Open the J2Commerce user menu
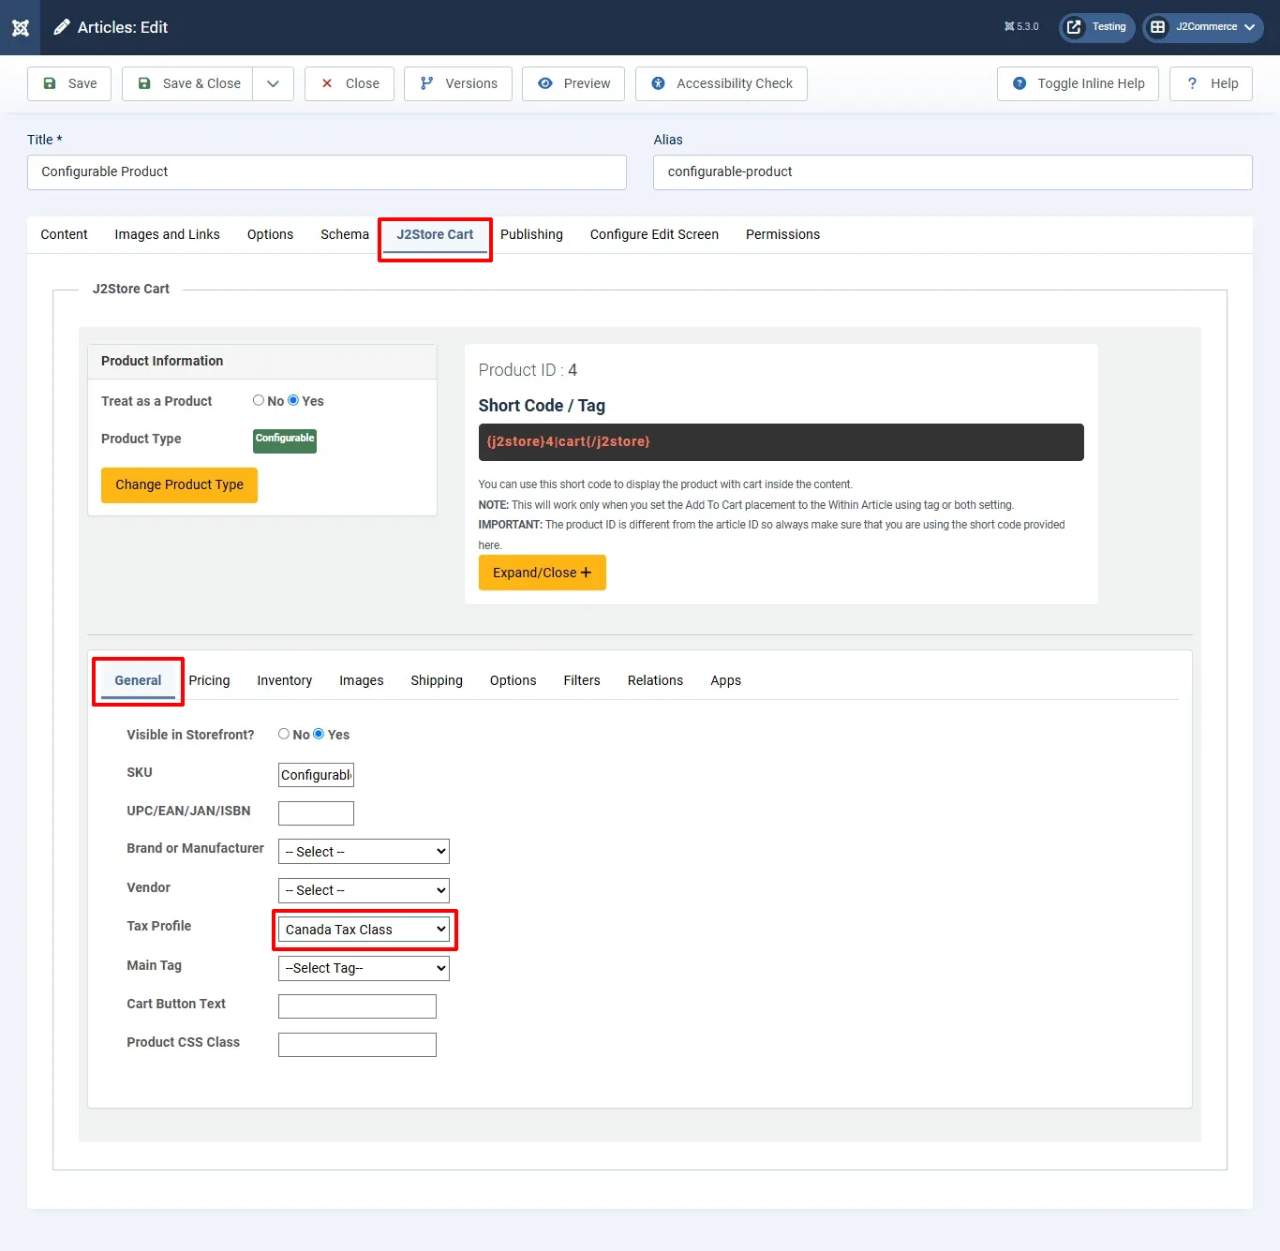The height and width of the screenshot is (1251, 1280). click(x=1202, y=27)
